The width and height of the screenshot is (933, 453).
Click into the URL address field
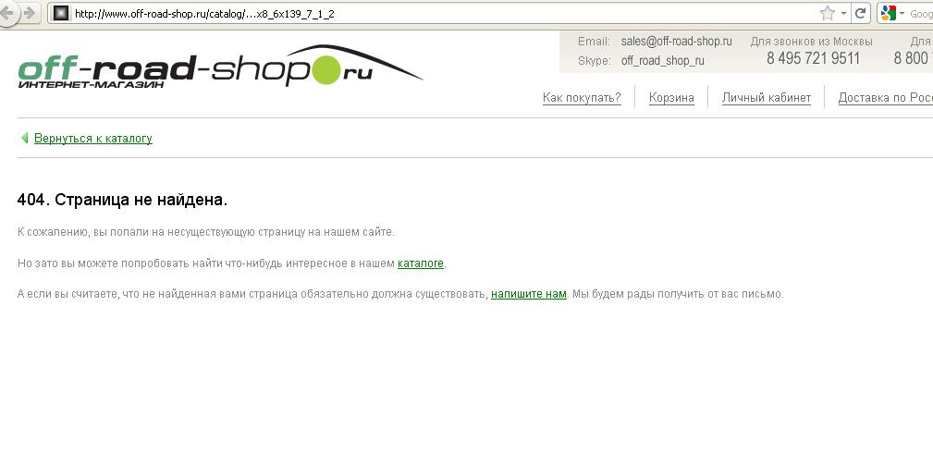point(440,14)
